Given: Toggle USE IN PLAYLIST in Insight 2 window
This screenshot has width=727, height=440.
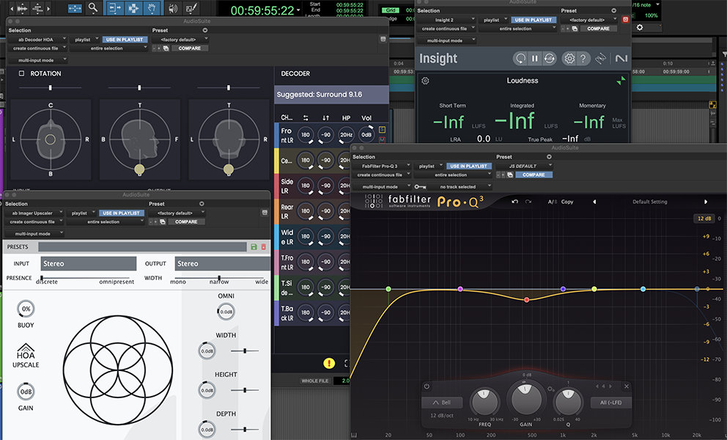Looking at the screenshot, I should 534,20.
